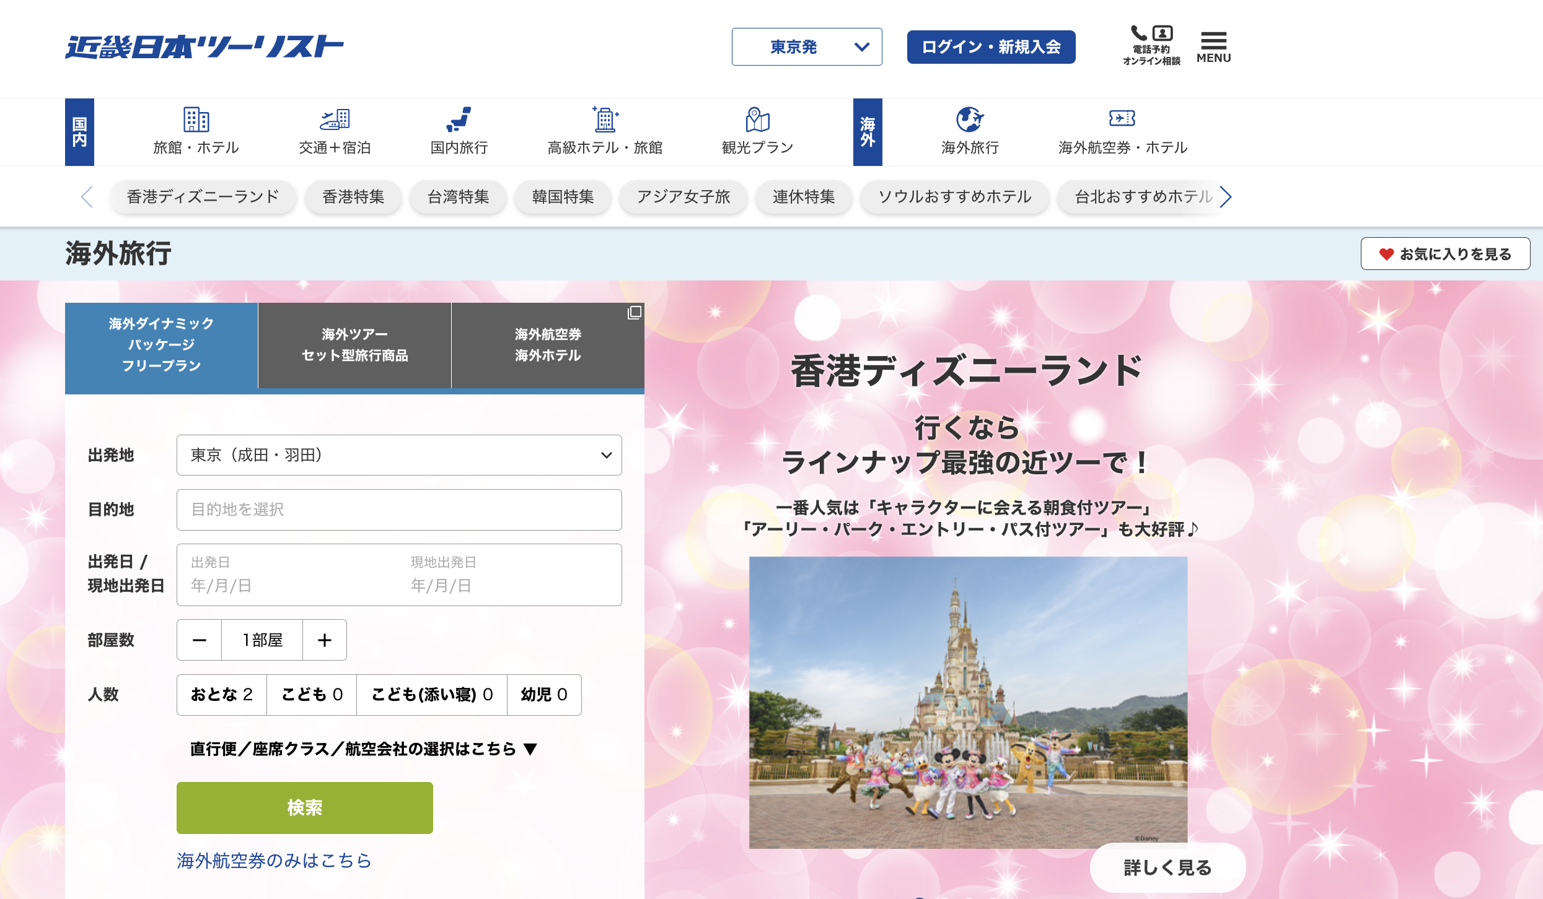Image resolution: width=1543 pixels, height=899 pixels.
Task: Open the 連休特集 feature chip
Action: (804, 197)
